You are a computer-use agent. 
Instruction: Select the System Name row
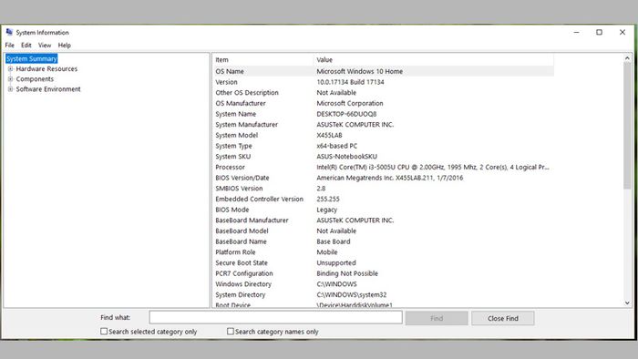(x=384, y=114)
